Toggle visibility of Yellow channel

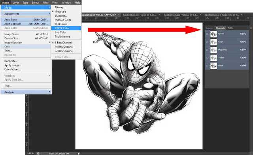[207, 58]
